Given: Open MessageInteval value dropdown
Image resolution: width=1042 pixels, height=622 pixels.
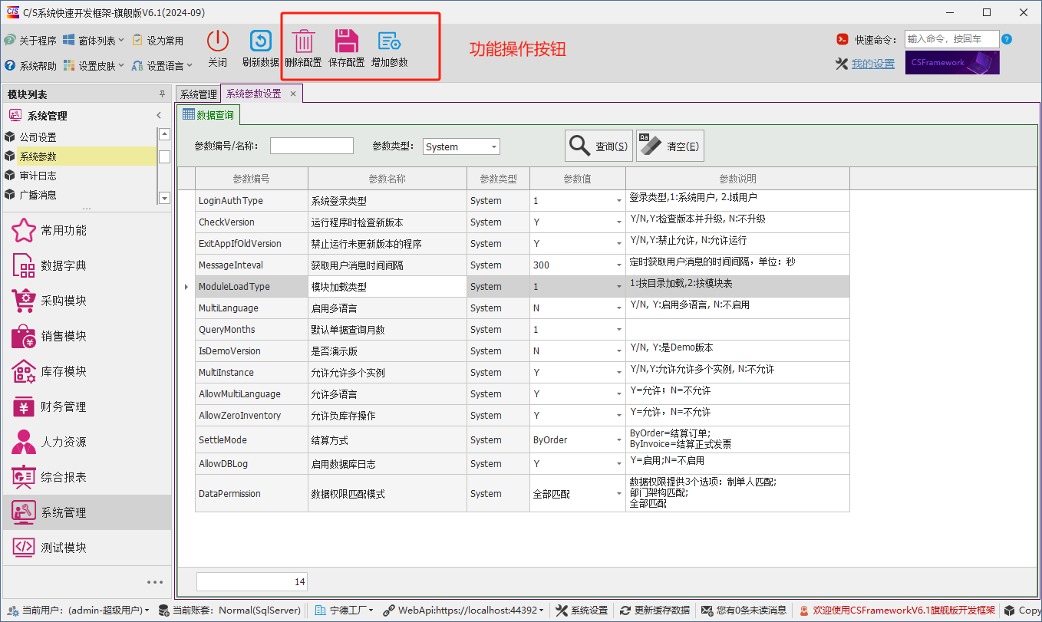Looking at the screenshot, I should click(619, 265).
